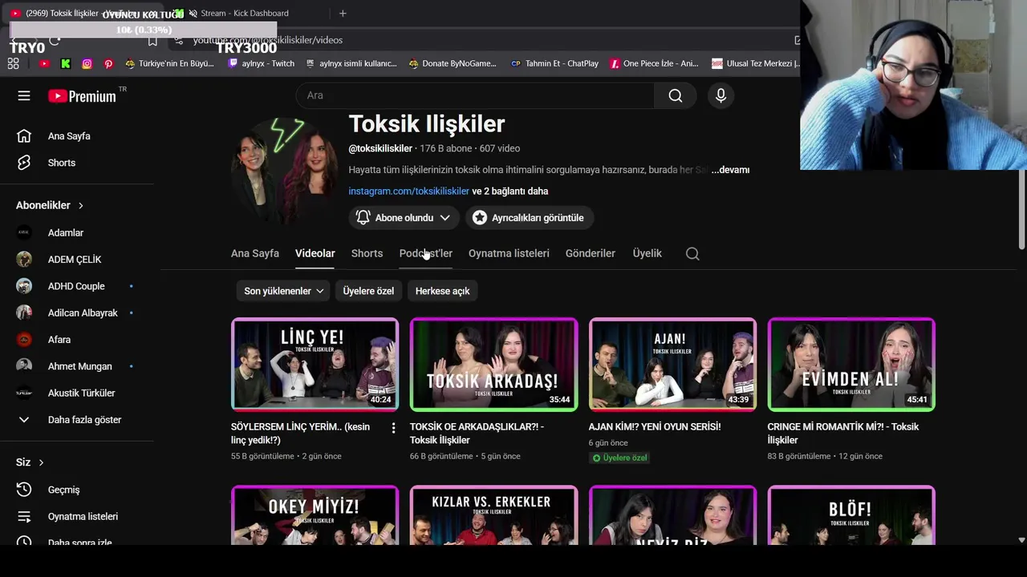Select the Videolar tab

[315, 253]
